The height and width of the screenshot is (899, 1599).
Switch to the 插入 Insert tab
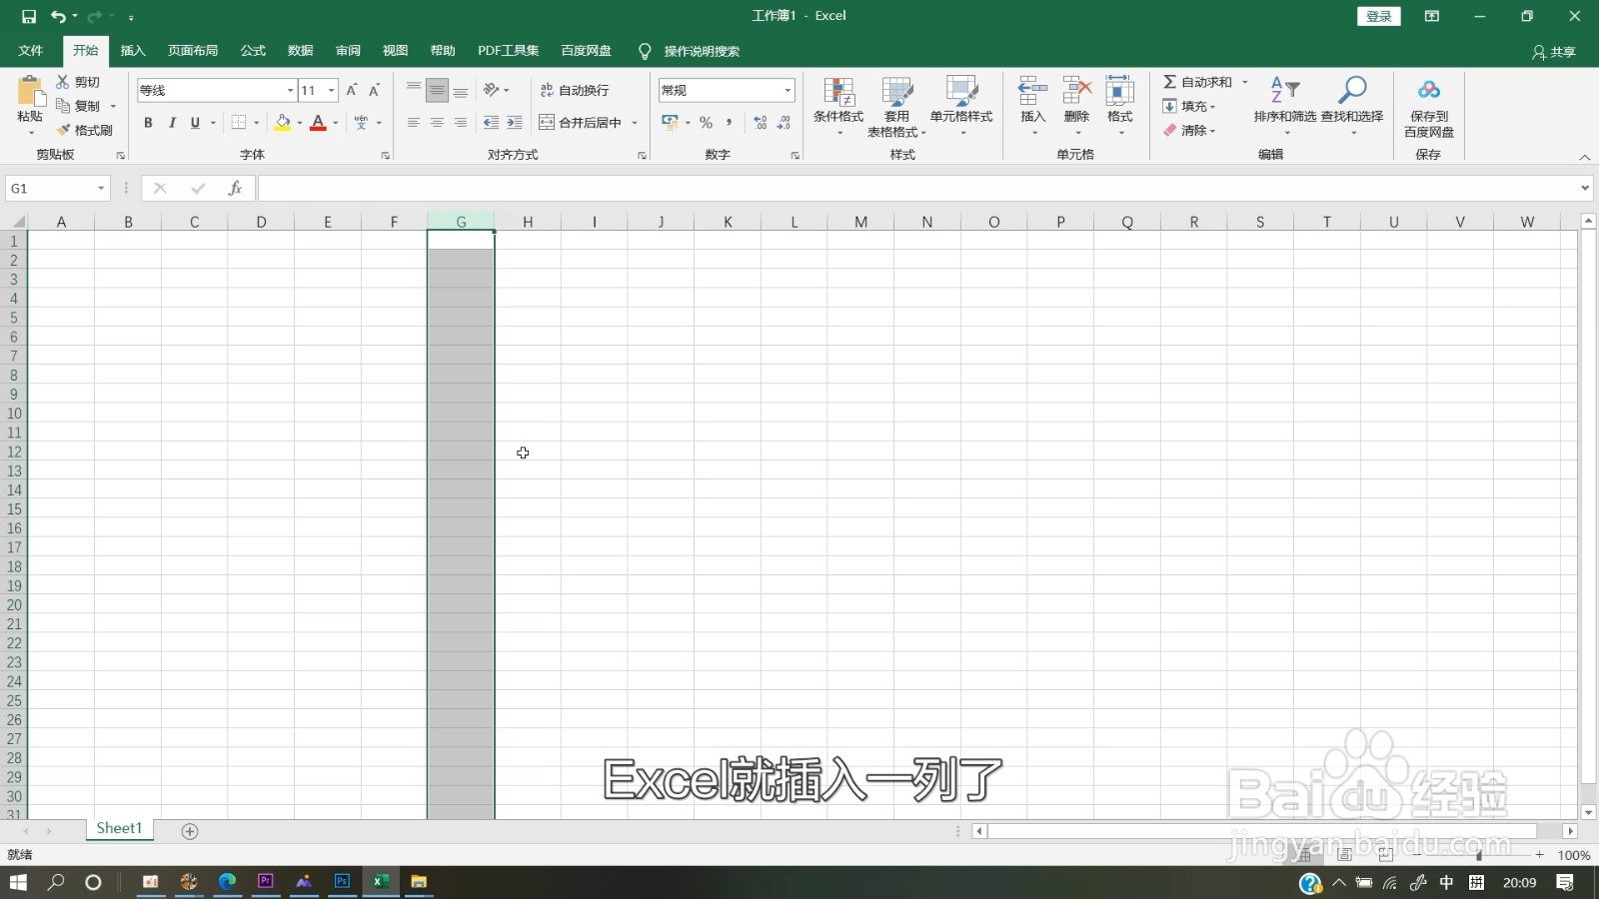tap(133, 50)
